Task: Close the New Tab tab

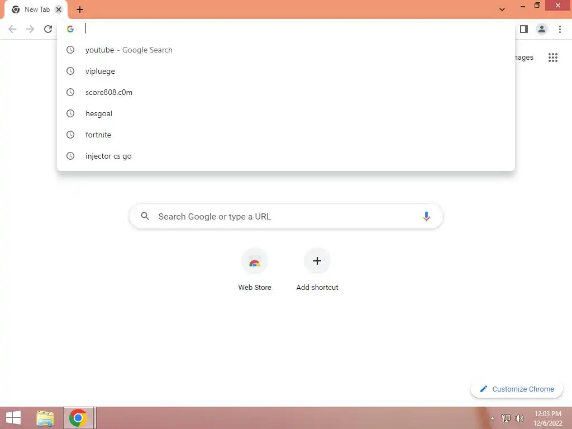Action: tap(58, 9)
